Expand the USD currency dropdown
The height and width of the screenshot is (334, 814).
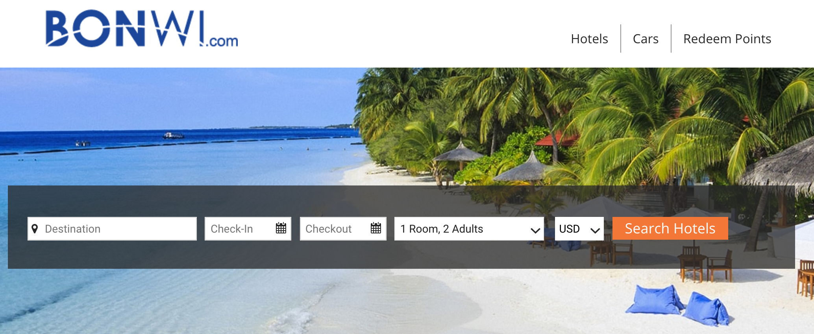579,229
